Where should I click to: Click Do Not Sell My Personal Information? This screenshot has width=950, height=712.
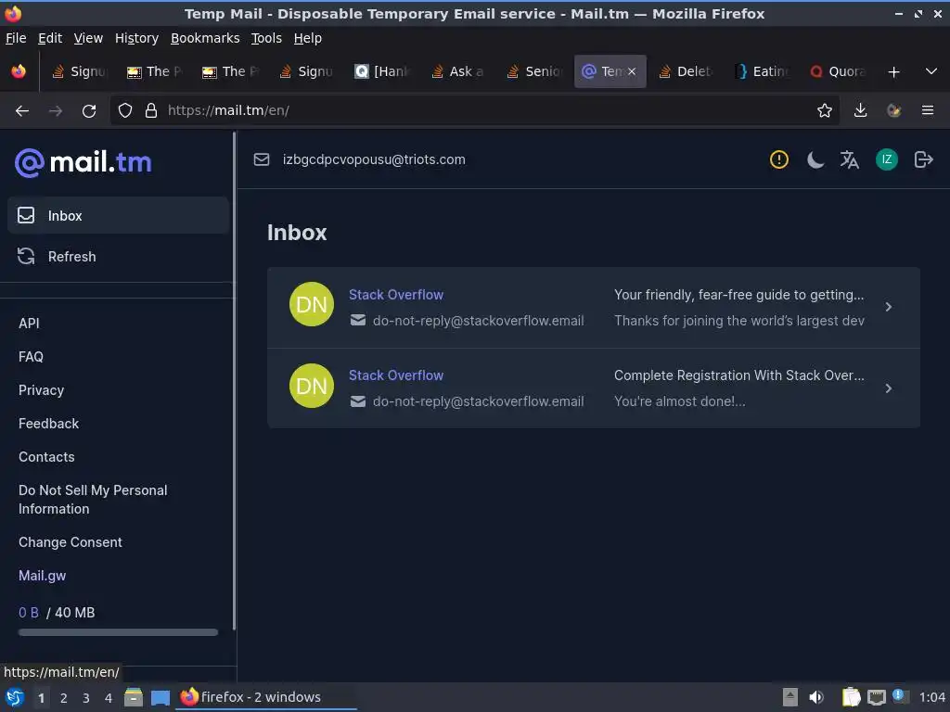click(93, 500)
